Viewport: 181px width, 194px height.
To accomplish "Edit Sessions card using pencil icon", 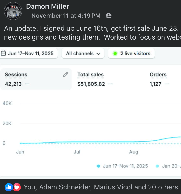I will coord(66,74).
